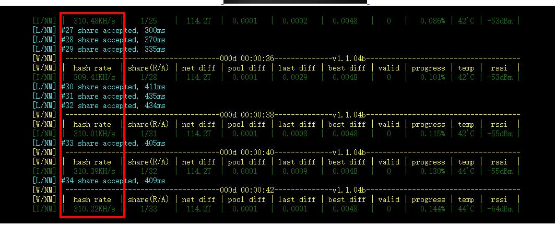
Task: Click the hash rate value 310.01KH/s
Action: (94, 134)
